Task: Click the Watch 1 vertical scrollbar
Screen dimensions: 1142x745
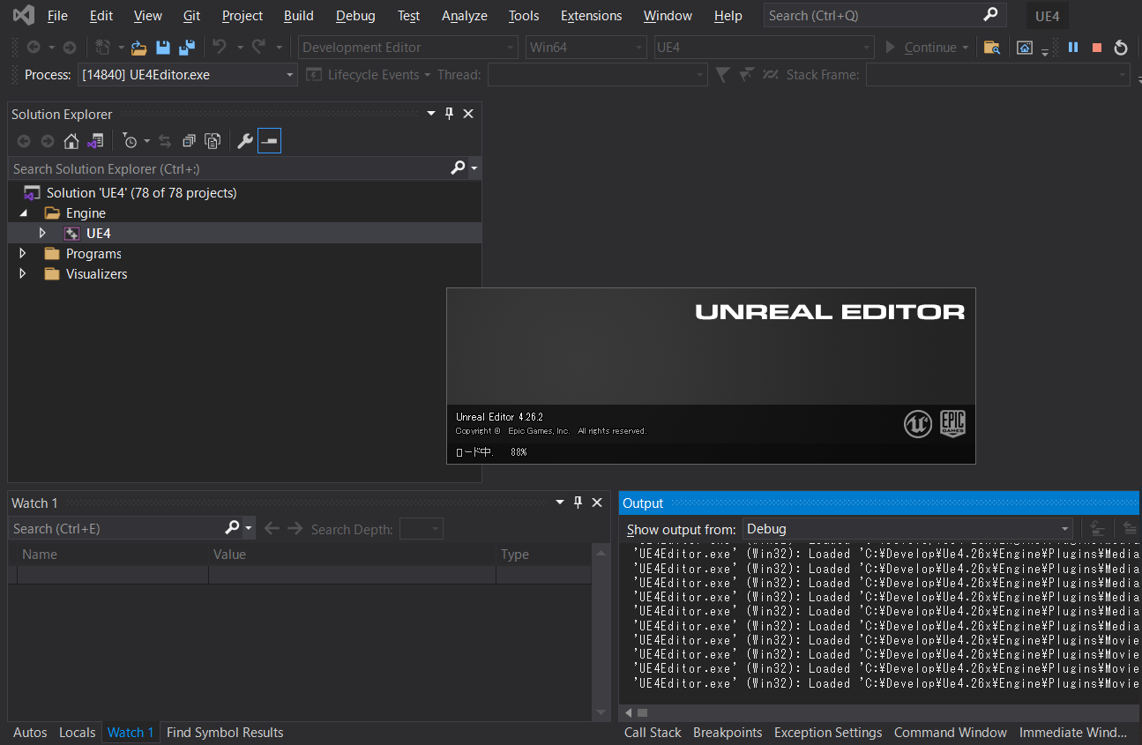Action: coord(601,633)
